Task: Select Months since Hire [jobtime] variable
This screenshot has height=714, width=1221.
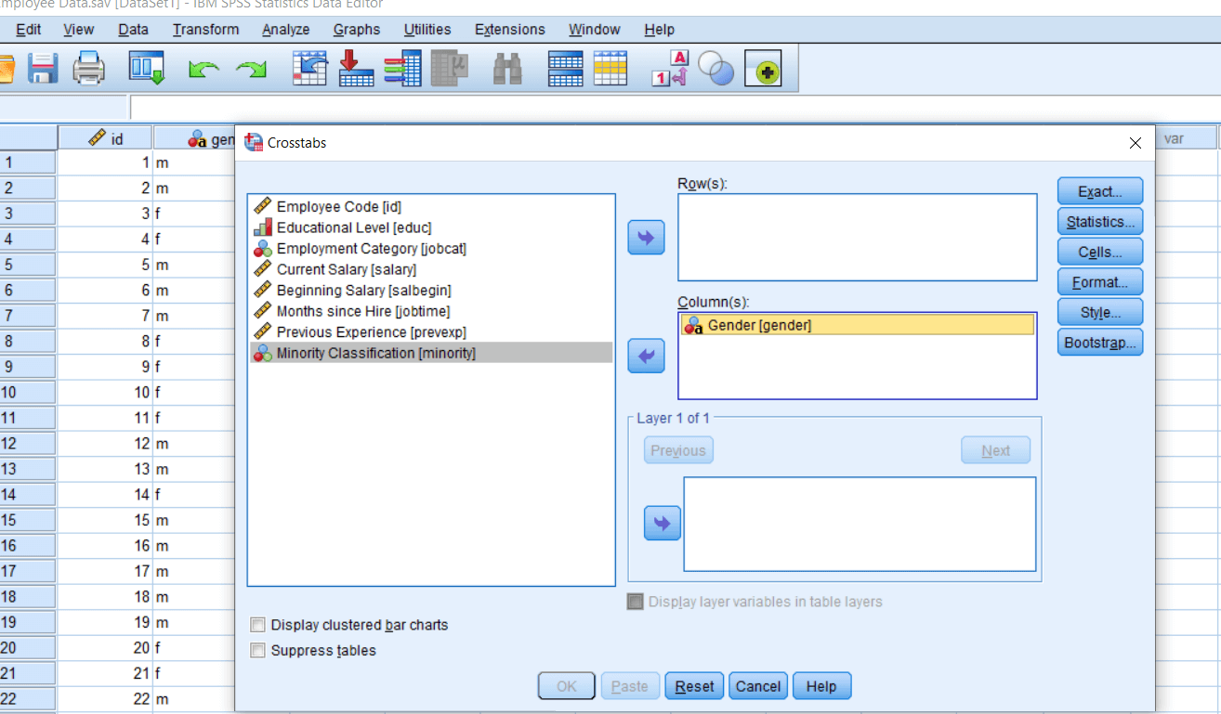Action: pos(430,311)
